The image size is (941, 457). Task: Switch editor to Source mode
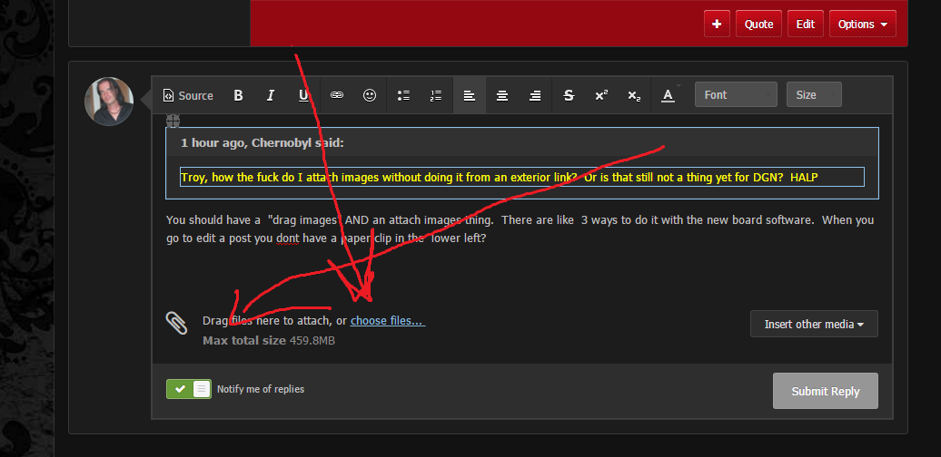pos(187,95)
